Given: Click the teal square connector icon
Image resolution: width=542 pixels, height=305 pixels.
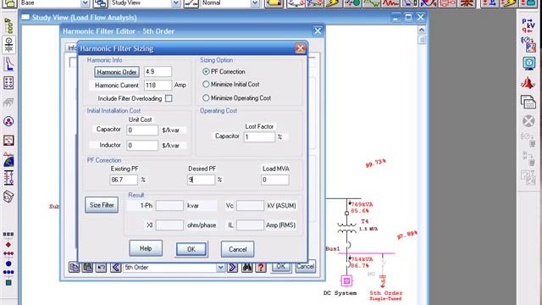Looking at the screenshot, I should point(8,282).
